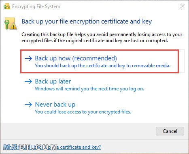This screenshot has width=189, height=154.
Task: Click the yellow warning triangle on header icon
Action: click(x=13, y=26)
